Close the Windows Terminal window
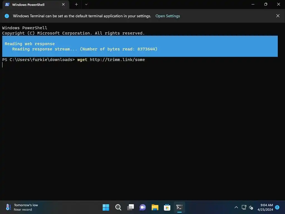This screenshot has height=214, width=285. tap(278, 4)
